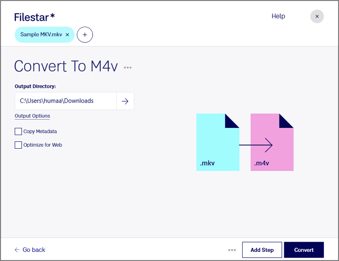Select the Sample MKV.mkv file tab
339x261 pixels.
pos(41,35)
